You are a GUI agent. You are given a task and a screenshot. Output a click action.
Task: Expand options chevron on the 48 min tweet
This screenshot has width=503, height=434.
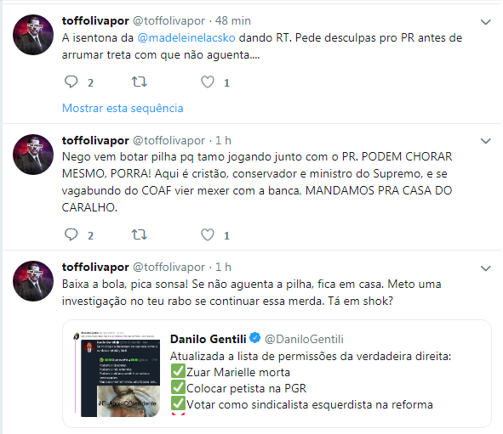tap(486, 22)
